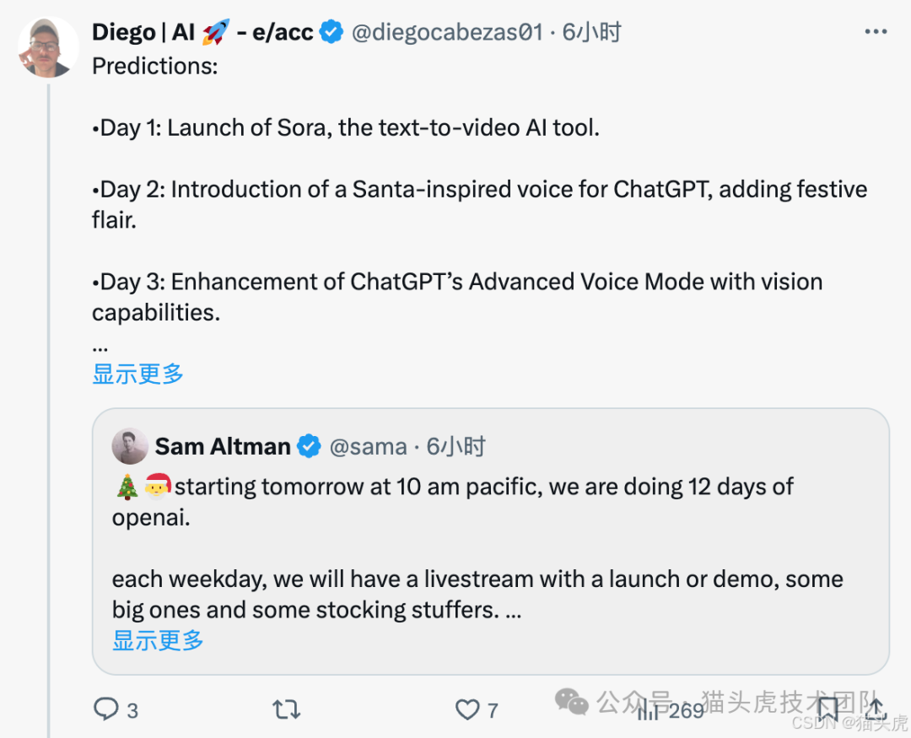Click Diego's blue verified badge

point(332,33)
